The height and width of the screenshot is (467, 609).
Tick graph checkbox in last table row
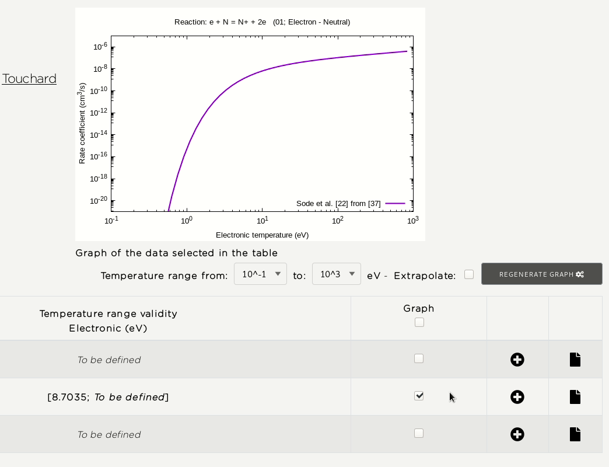click(x=419, y=433)
